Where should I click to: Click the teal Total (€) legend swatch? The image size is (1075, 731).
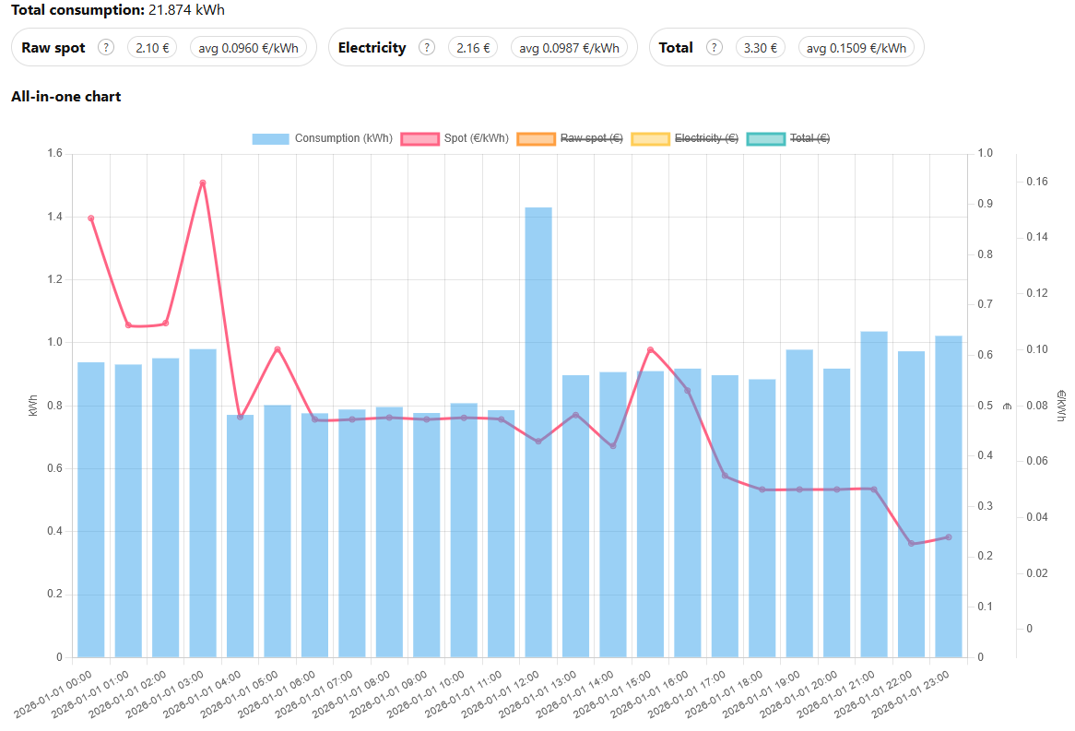tap(765, 138)
